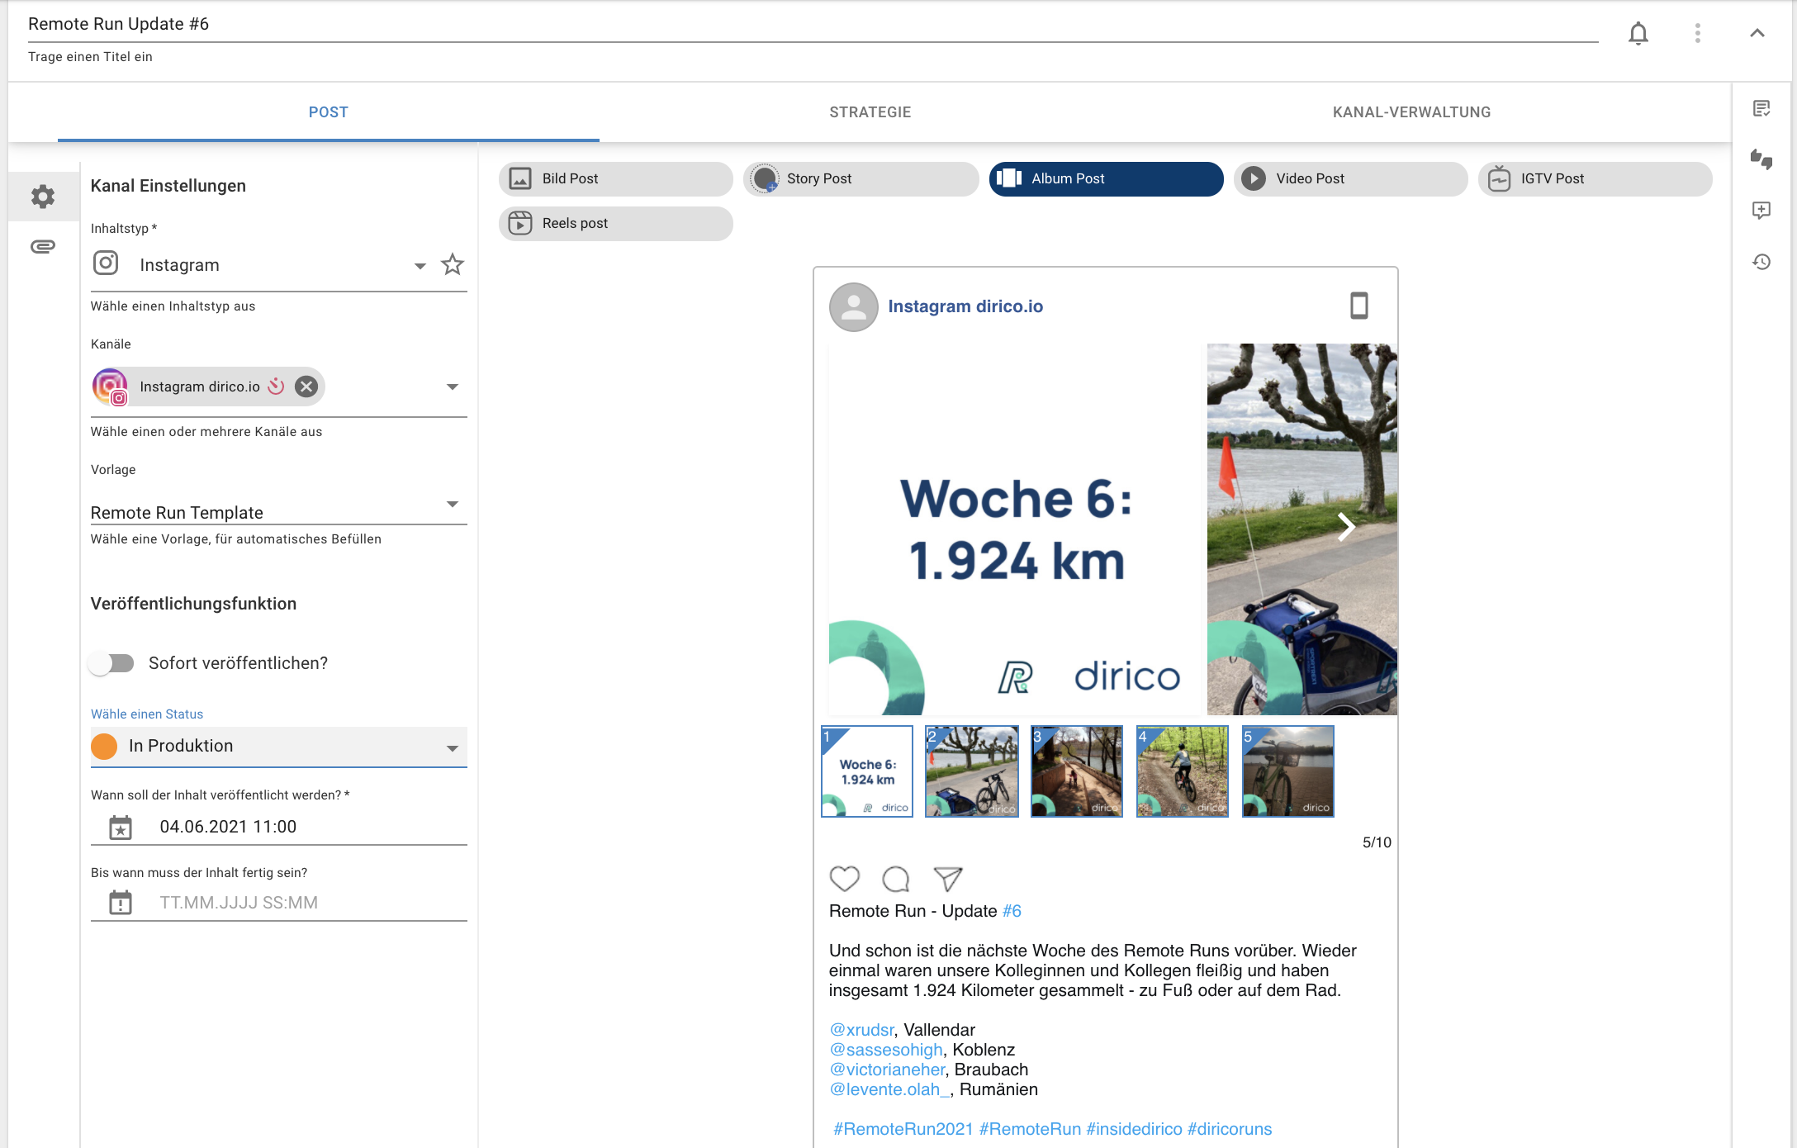Open the KANAL-VERWALTUNG tab
The image size is (1797, 1148).
coord(1411,111)
